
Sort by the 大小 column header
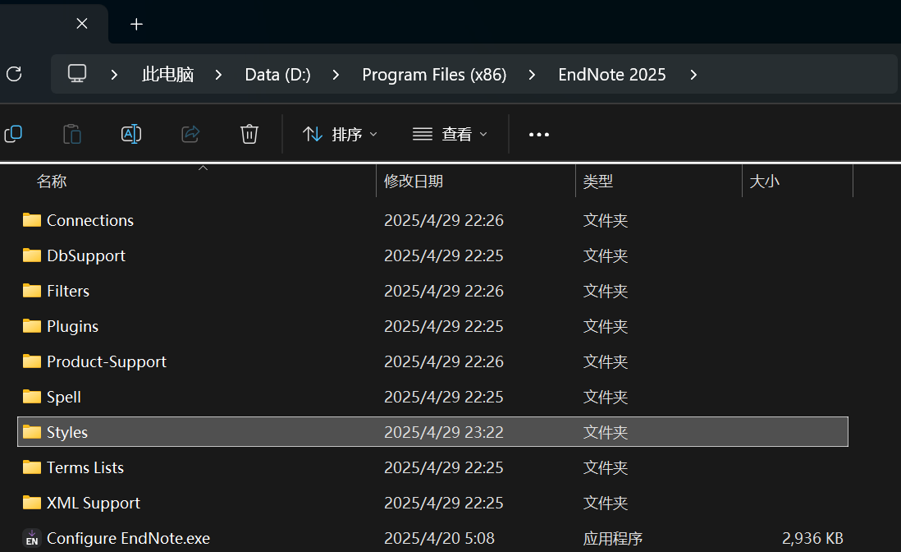pyautogui.click(x=765, y=182)
